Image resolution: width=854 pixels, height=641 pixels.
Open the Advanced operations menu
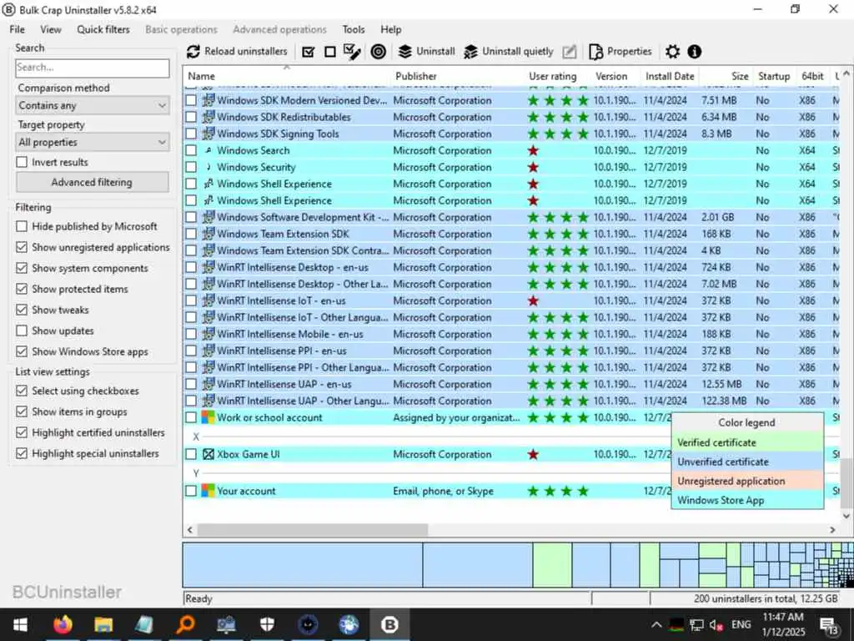[x=279, y=29]
